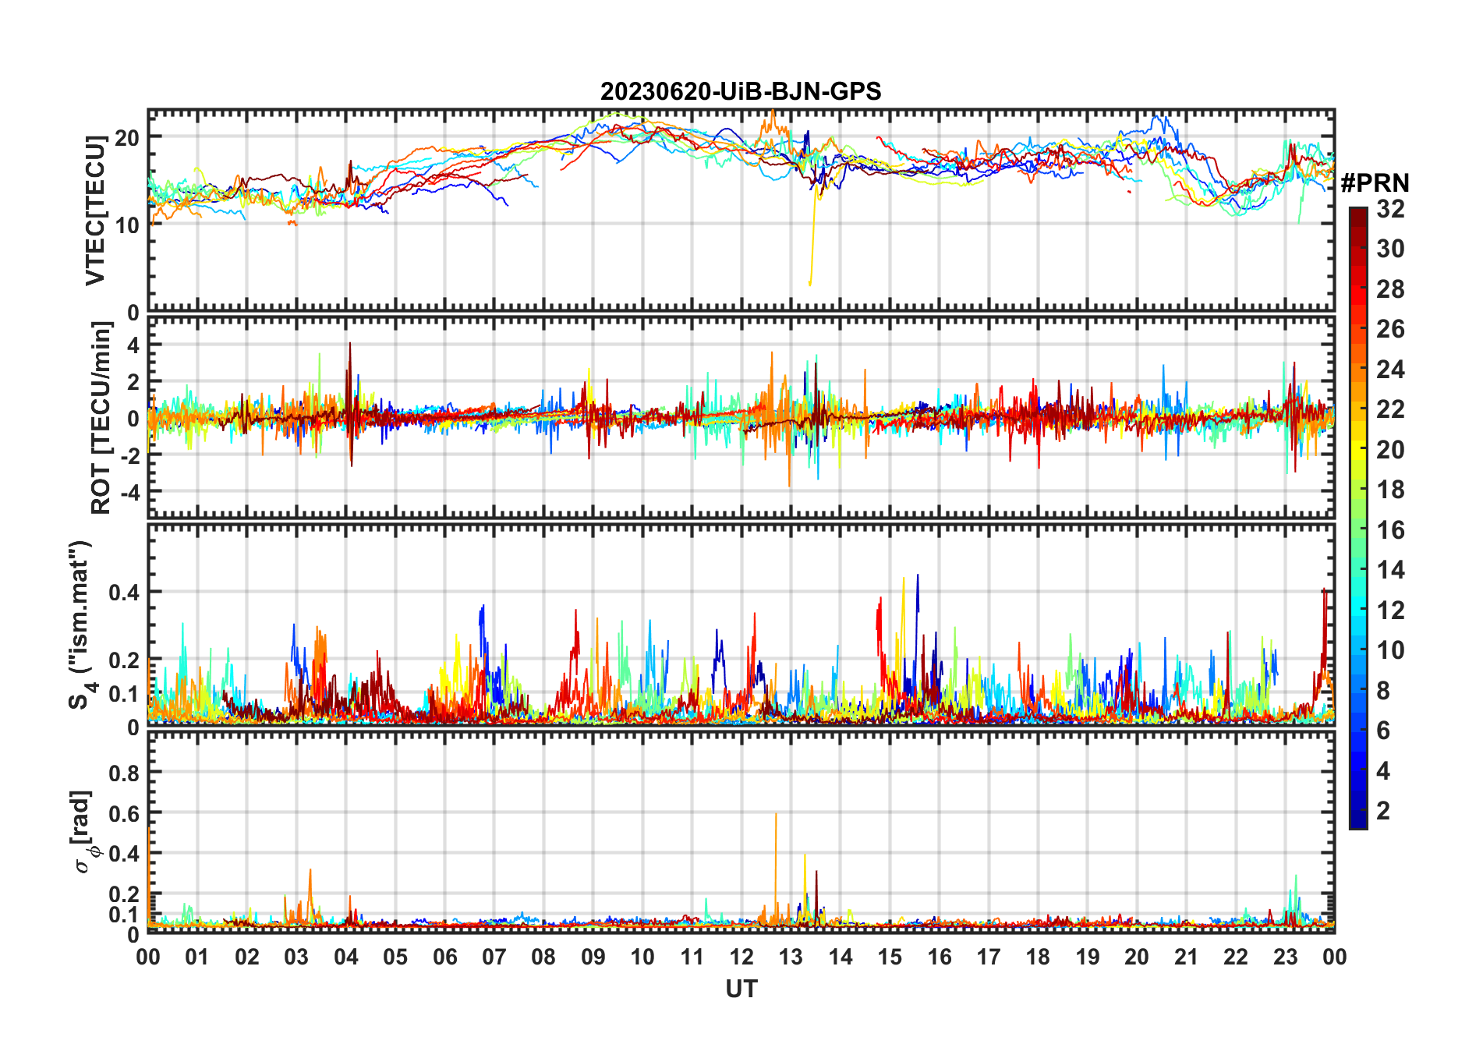The width and height of the screenshot is (1483, 1037).
Task: Click UT axis hour label 23
Action: (1286, 957)
